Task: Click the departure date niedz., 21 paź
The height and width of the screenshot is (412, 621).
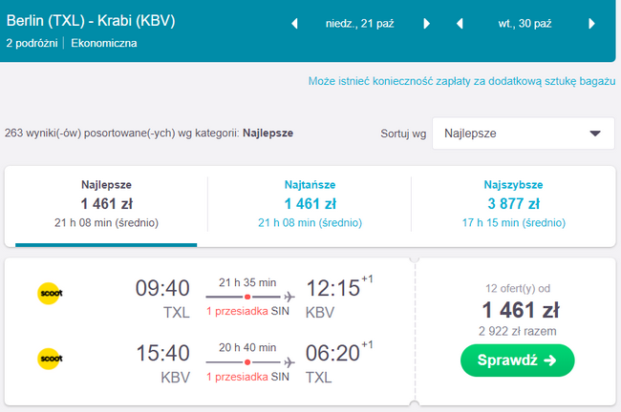Action: point(359,24)
